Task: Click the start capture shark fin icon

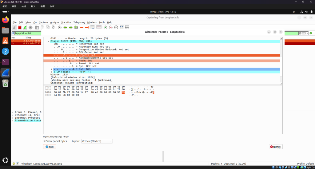Action: point(14,27)
